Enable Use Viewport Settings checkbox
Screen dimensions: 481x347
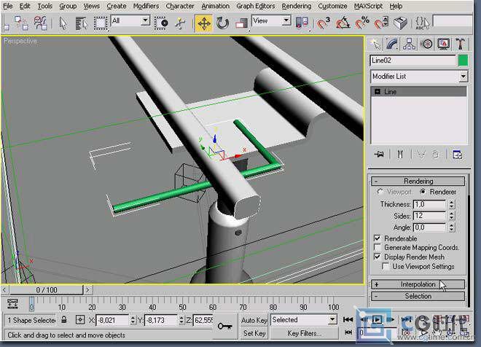click(386, 266)
